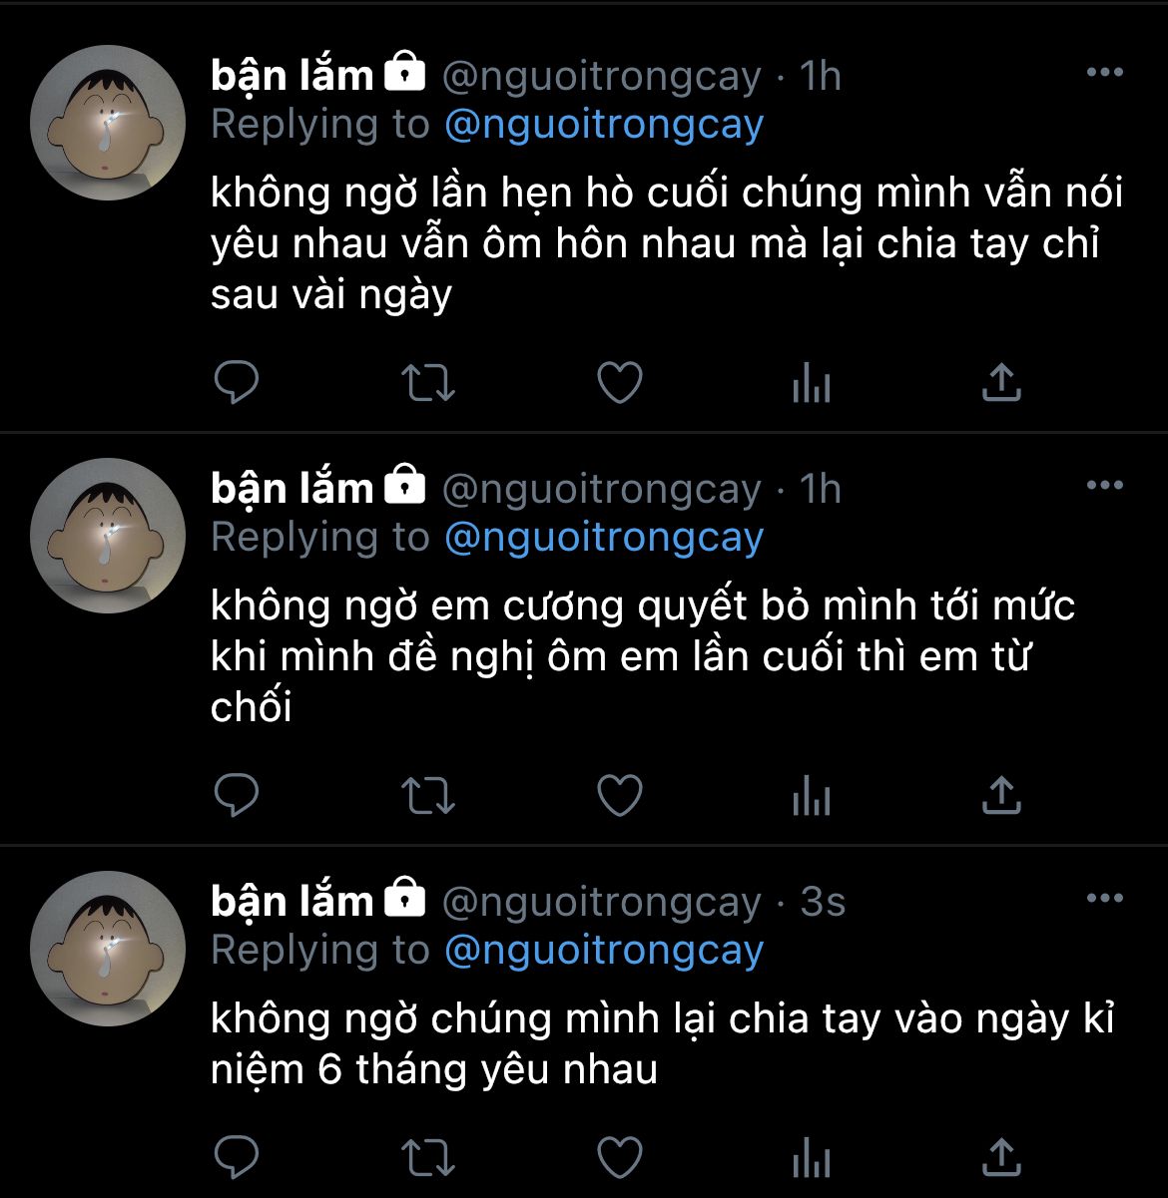Screen dimensions: 1168x1198
Task: Share the tweet about 'ôm em lần cuối'
Action: (1001, 795)
